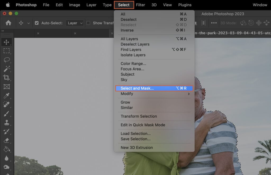271x175 pixels.
Task: Select the Eyedropper tool
Action: click(x=7, y=96)
